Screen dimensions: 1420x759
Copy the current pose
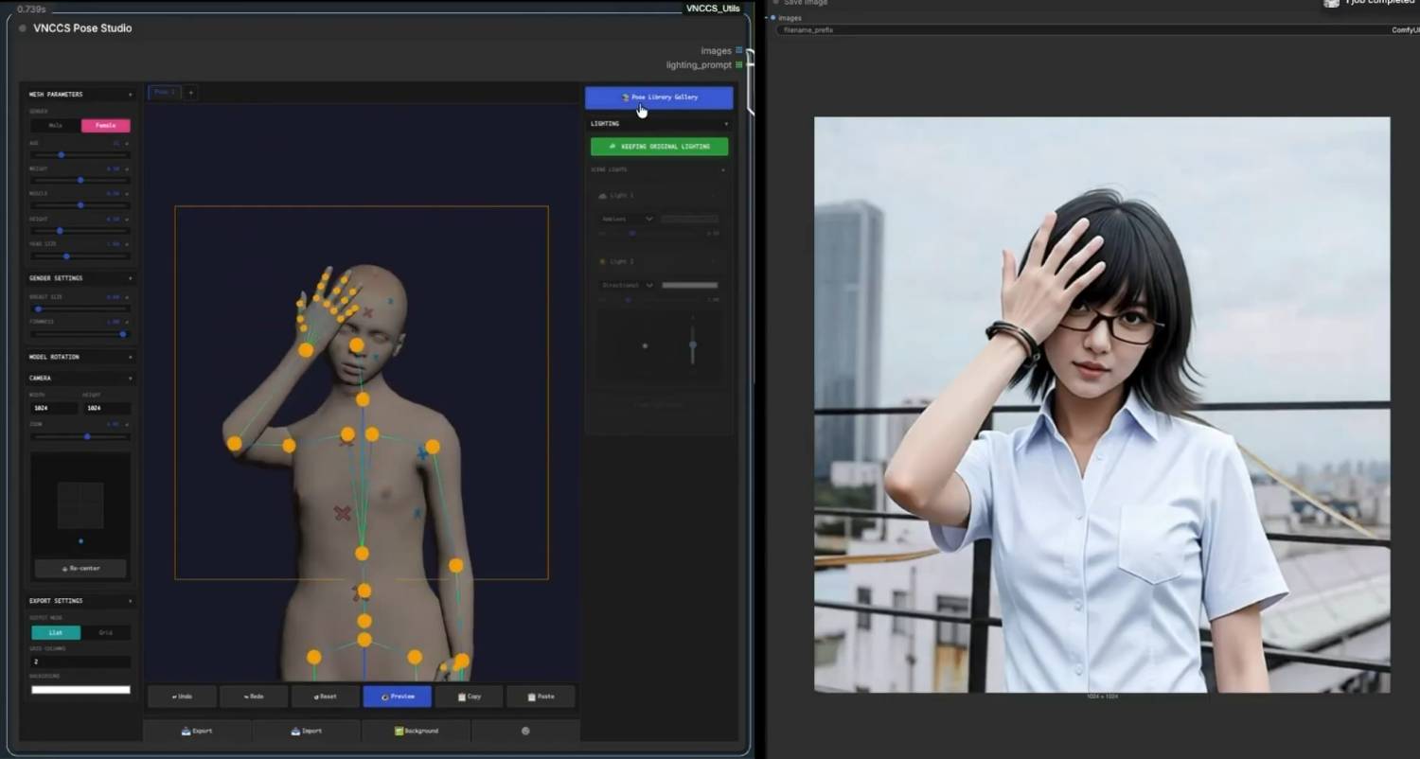[469, 697]
